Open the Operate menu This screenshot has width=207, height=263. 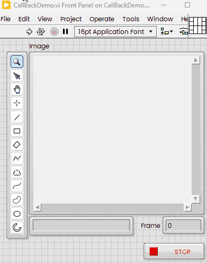point(102,19)
